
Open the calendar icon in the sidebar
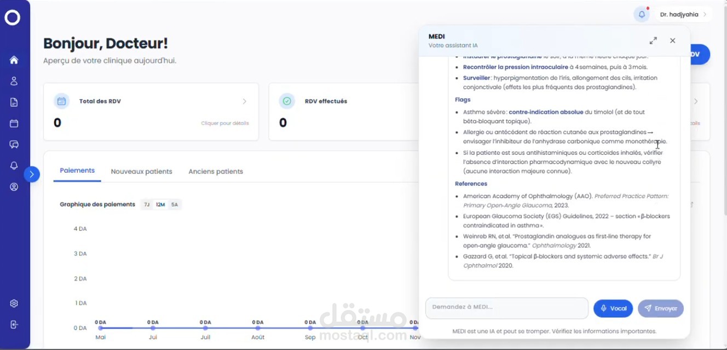point(14,124)
